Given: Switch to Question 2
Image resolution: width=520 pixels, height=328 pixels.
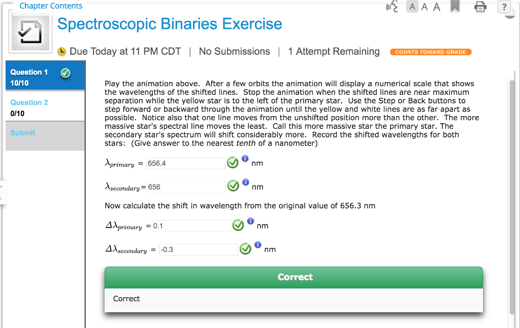Looking at the screenshot, I should [x=29, y=102].
